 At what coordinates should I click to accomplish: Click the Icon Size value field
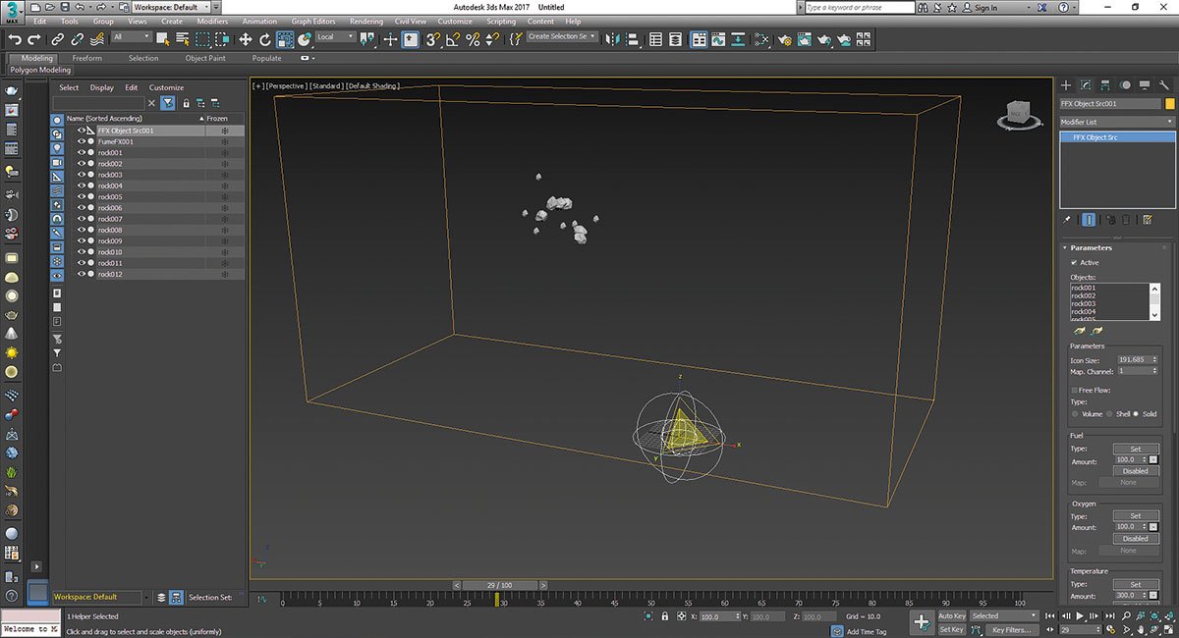(x=1130, y=361)
